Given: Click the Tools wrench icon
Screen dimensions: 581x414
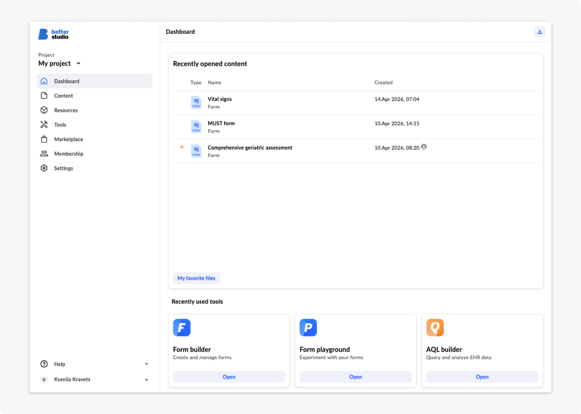Looking at the screenshot, I should click(44, 124).
